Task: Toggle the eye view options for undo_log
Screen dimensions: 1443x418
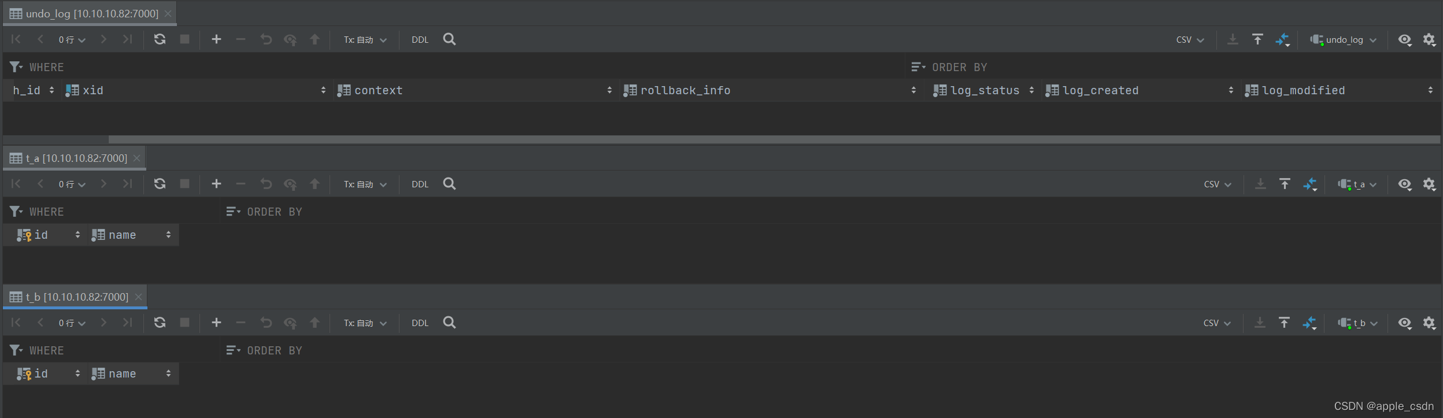Action: [x=1405, y=39]
